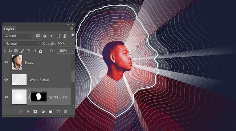The image size is (236, 131).
Task: Select the White Glow layer thumbnail
Action: (x=19, y=97)
